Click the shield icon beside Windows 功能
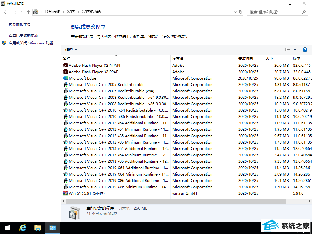Screen dimensions: 312x234 [x=4, y=43]
